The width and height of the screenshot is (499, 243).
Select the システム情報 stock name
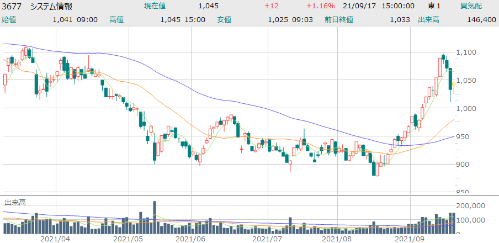[x=51, y=6]
